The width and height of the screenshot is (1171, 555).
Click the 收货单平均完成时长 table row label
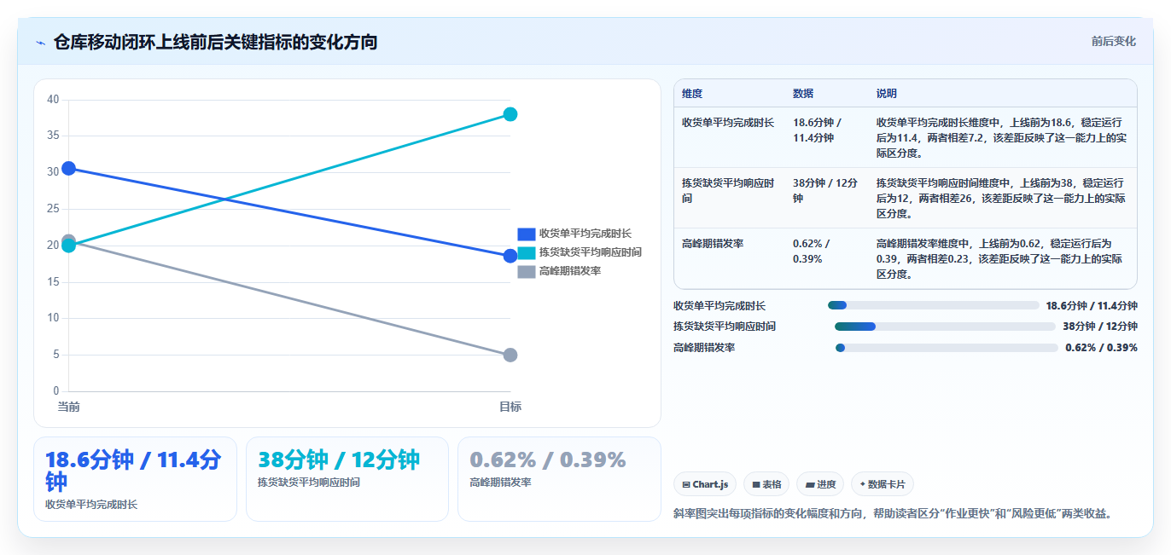(728, 123)
